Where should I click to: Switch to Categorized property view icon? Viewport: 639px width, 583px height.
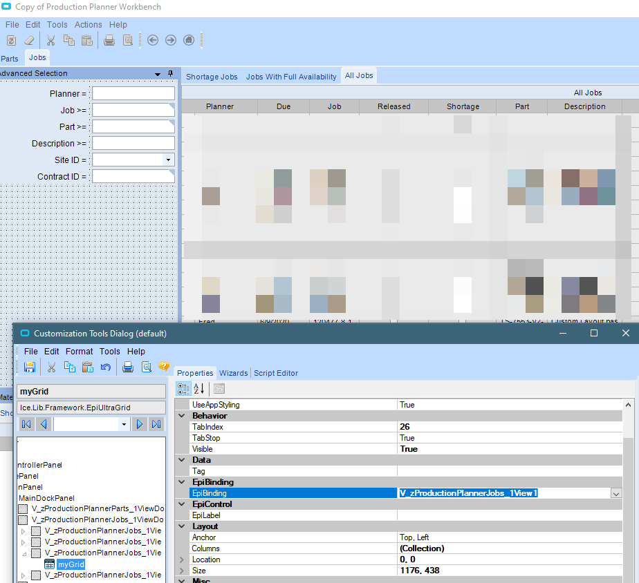[x=183, y=389]
